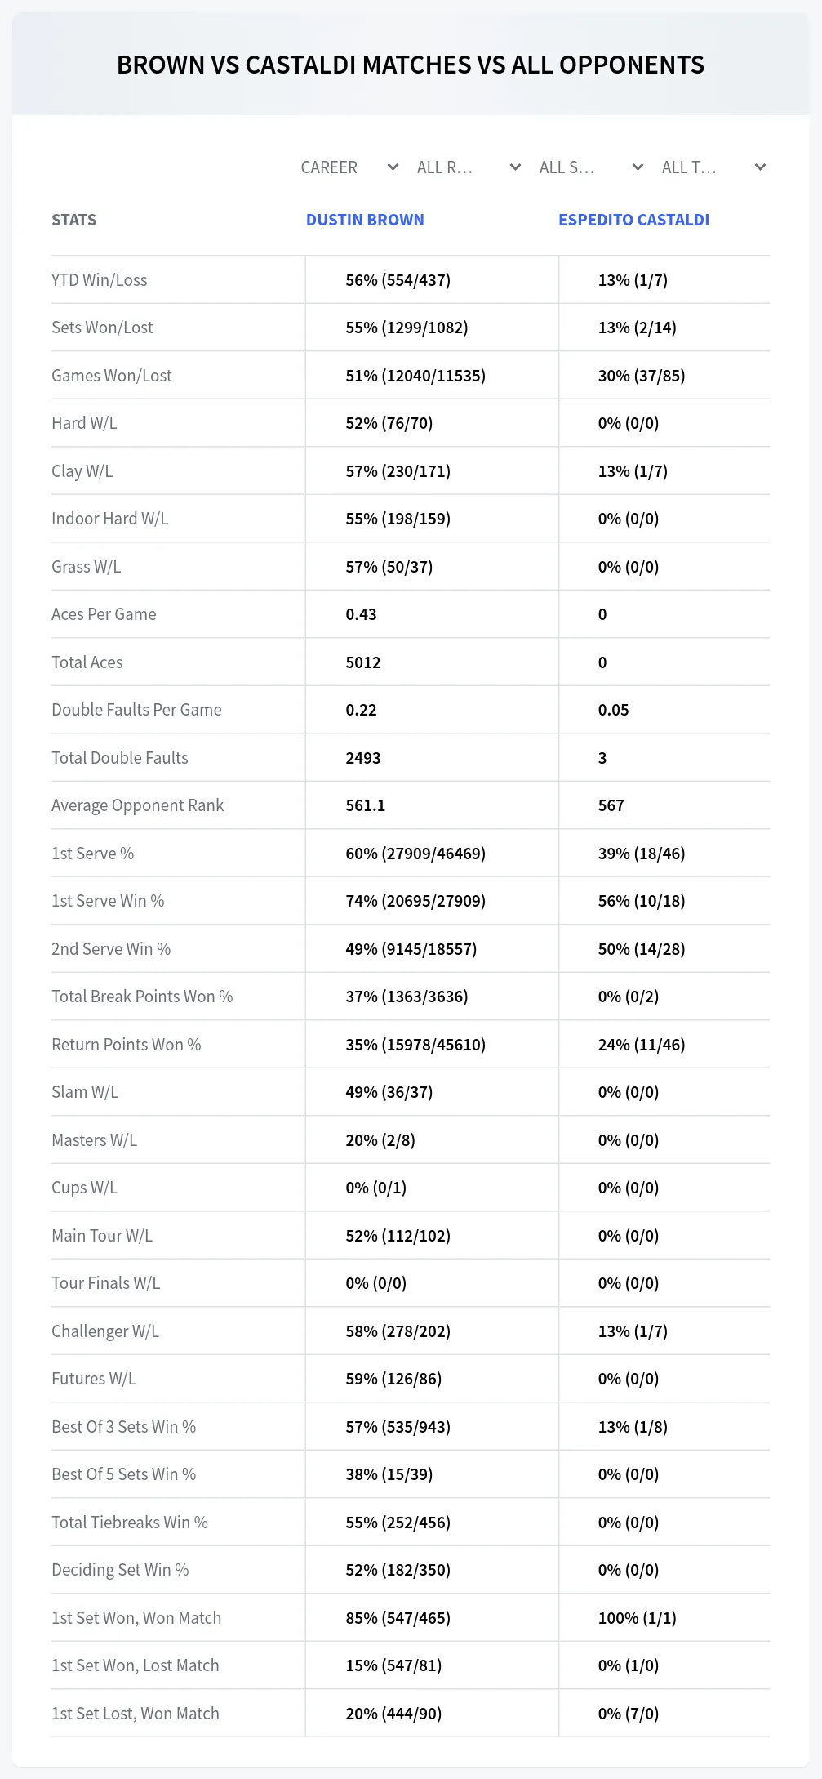Click the chevron arrow beside ALL R...
Screen dimensions: 822x1779
[x=515, y=167]
